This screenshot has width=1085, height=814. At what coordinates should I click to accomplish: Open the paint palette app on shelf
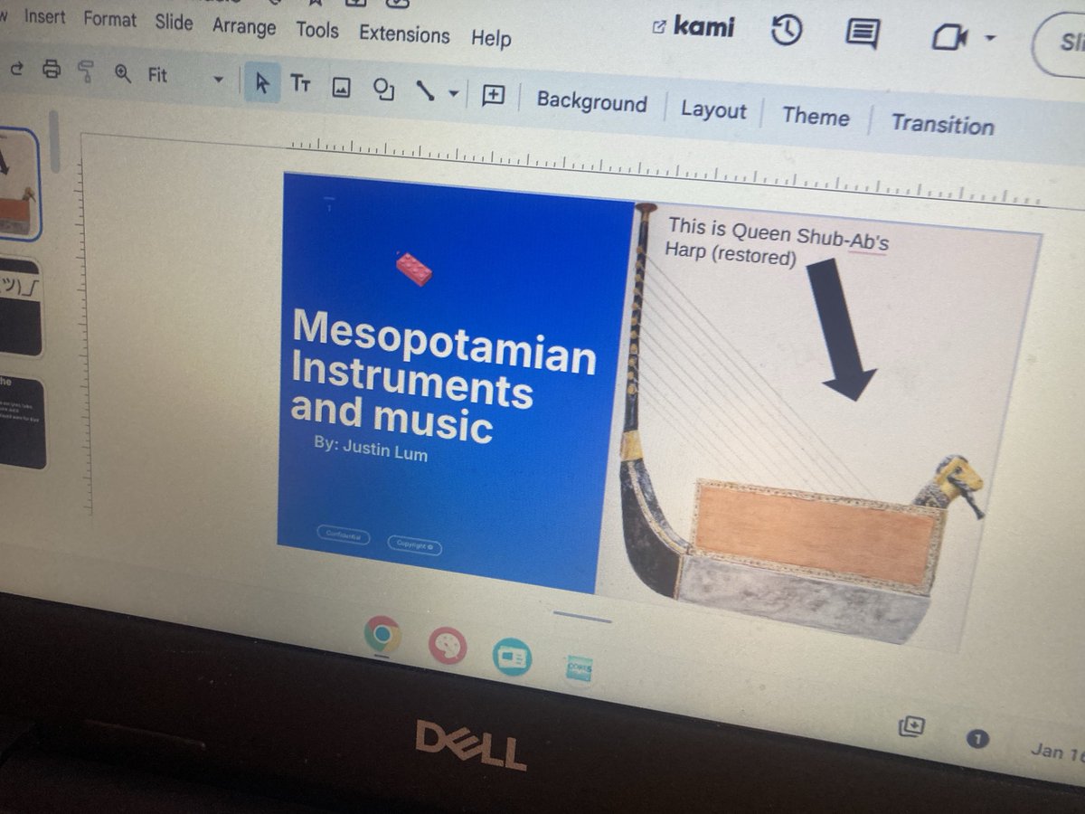[447, 645]
